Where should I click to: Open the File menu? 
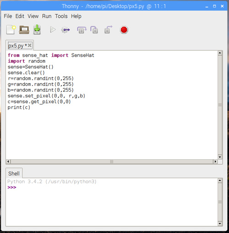8,16
